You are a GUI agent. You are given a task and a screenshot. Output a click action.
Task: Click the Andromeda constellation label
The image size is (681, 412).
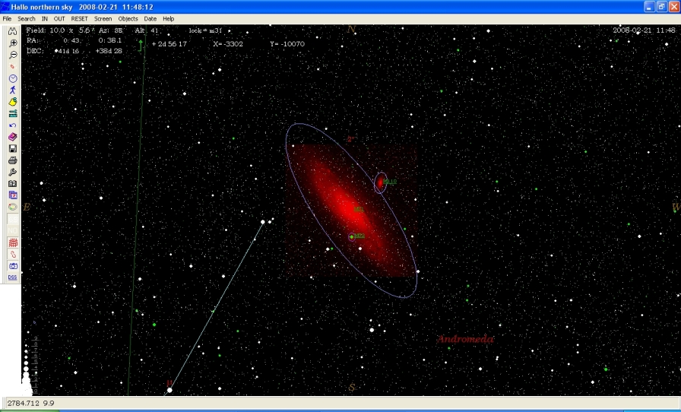tap(466, 339)
